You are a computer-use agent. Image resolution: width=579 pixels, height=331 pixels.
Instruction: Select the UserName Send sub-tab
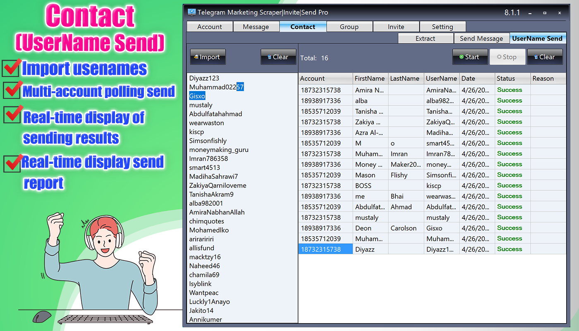click(x=538, y=38)
